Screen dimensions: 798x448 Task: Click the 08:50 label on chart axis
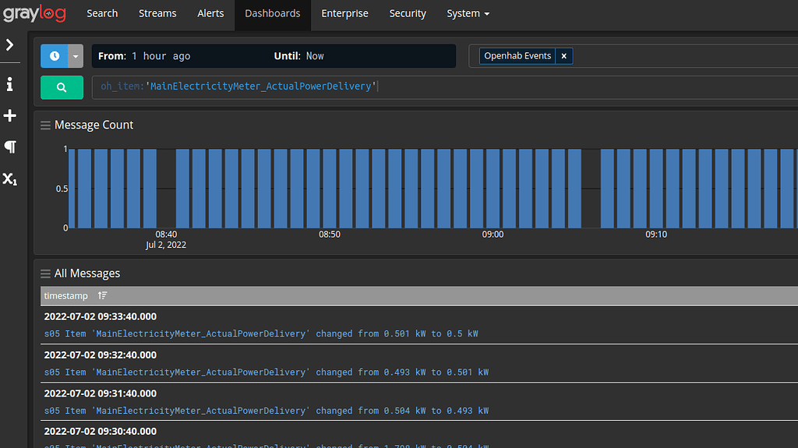(330, 235)
